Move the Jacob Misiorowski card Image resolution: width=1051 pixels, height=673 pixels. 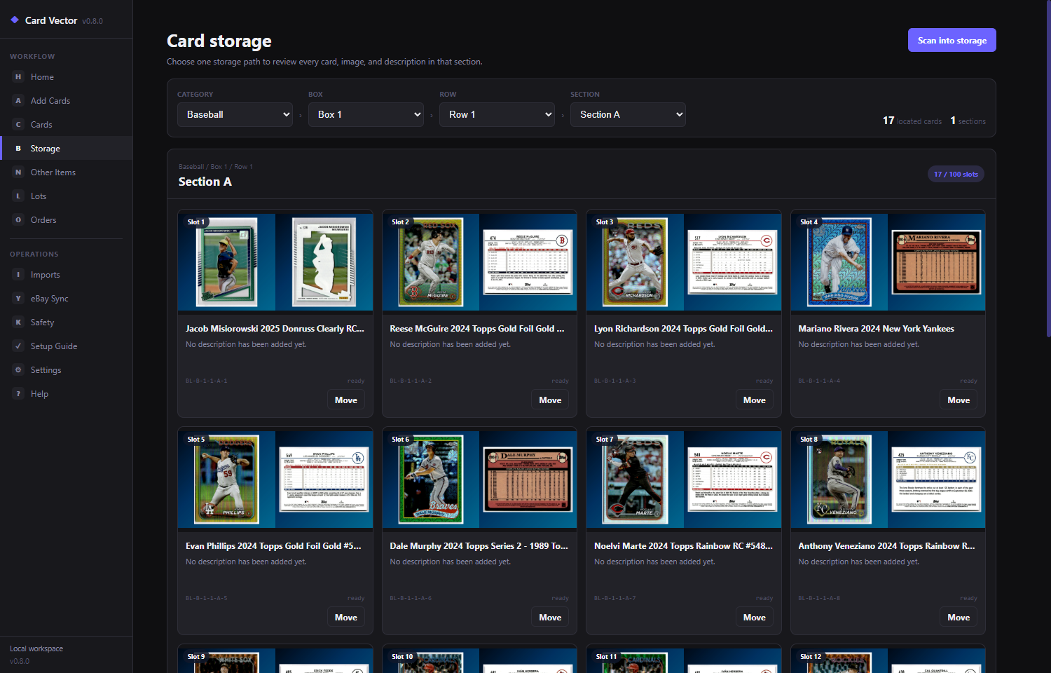[346, 400]
